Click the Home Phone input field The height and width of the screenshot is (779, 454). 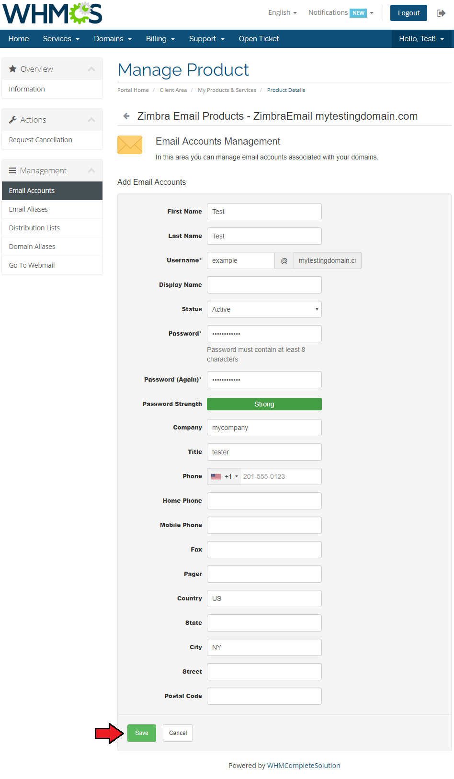[264, 501]
